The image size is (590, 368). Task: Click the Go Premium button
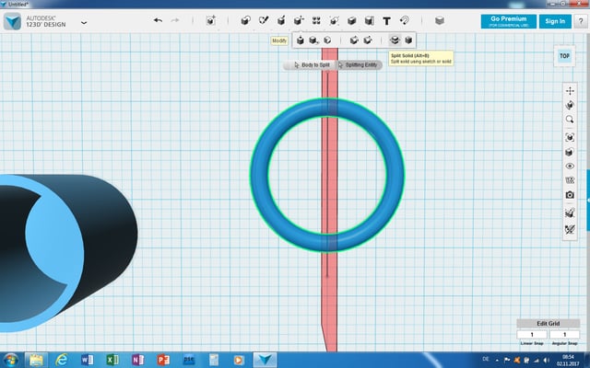507,21
